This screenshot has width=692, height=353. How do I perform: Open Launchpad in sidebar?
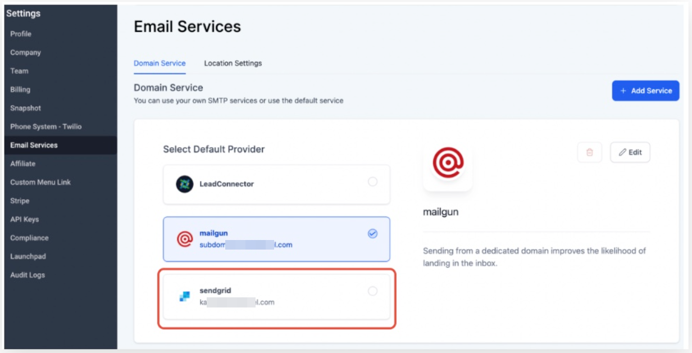[28, 256]
